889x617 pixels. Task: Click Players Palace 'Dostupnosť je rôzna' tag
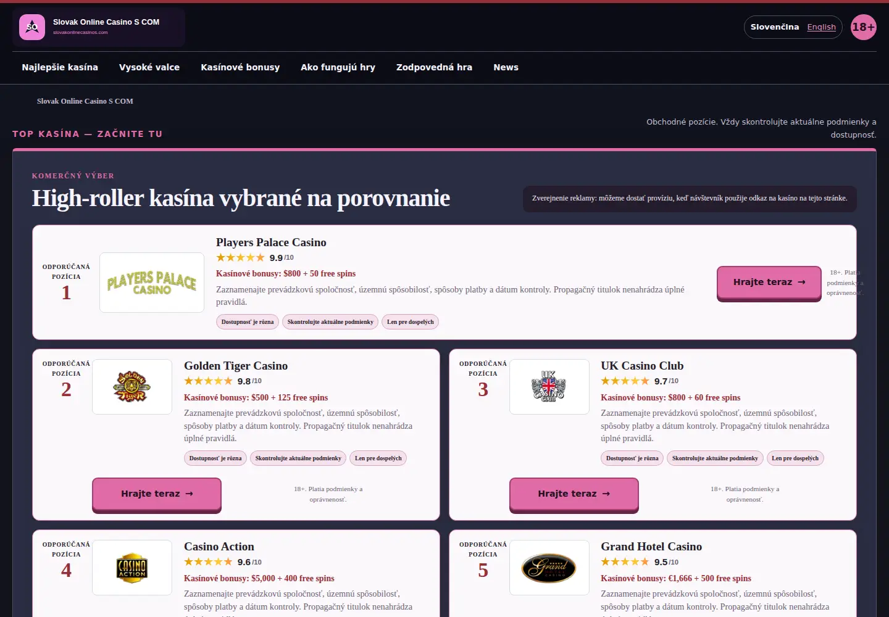pyautogui.click(x=248, y=322)
